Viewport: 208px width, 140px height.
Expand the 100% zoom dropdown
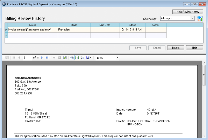pos(117,58)
